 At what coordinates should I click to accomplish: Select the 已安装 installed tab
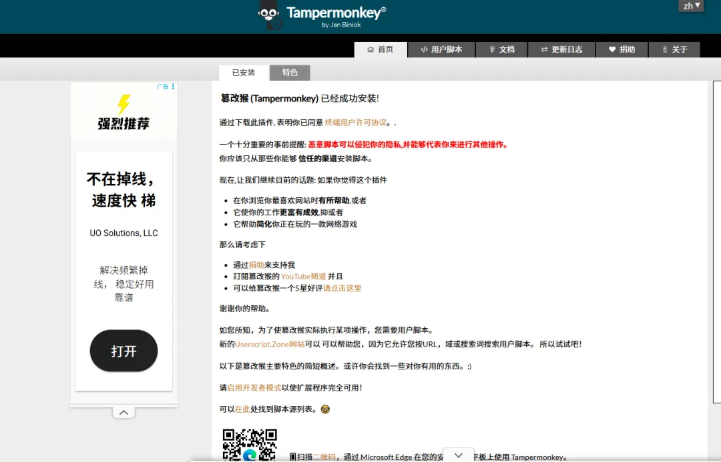(x=244, y=73)
